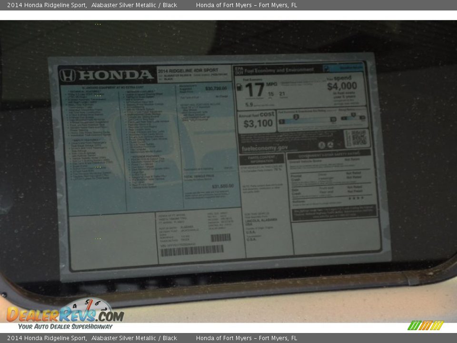Click the fuel pump icon beside 17 MPG
The width and height of the screenshot is (457, 343).
pyautogui.click(x=239, y=87)
